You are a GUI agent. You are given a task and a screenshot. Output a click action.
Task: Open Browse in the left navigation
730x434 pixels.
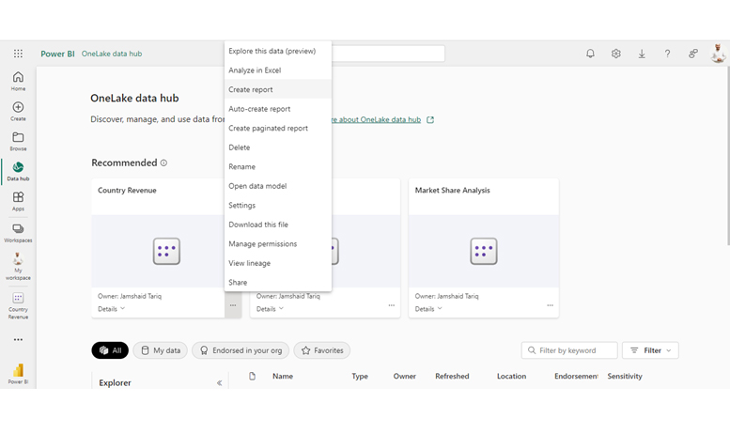18,141
